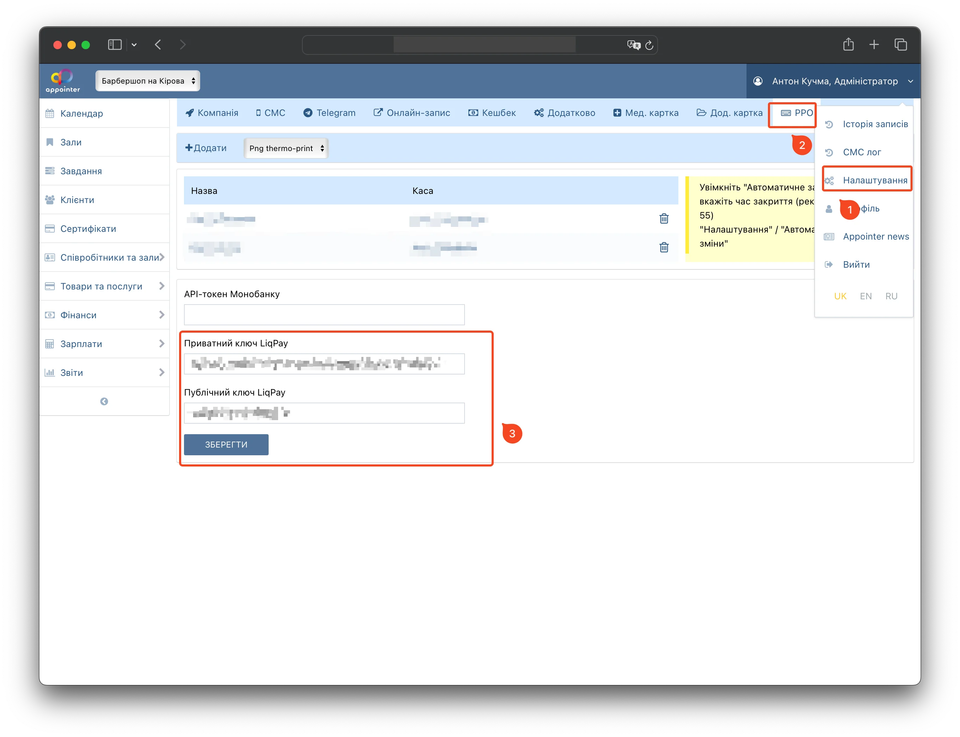This screenshot has height=737, width=960.
Task: Expand Товари та послуги submenu
Action: (104, 286)
